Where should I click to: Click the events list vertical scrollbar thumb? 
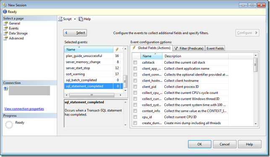coord(125,81)
